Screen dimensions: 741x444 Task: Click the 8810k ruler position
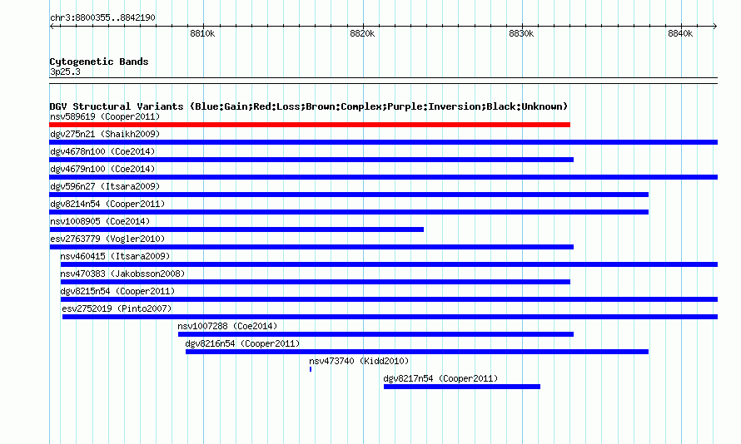[x=202, y=33]
